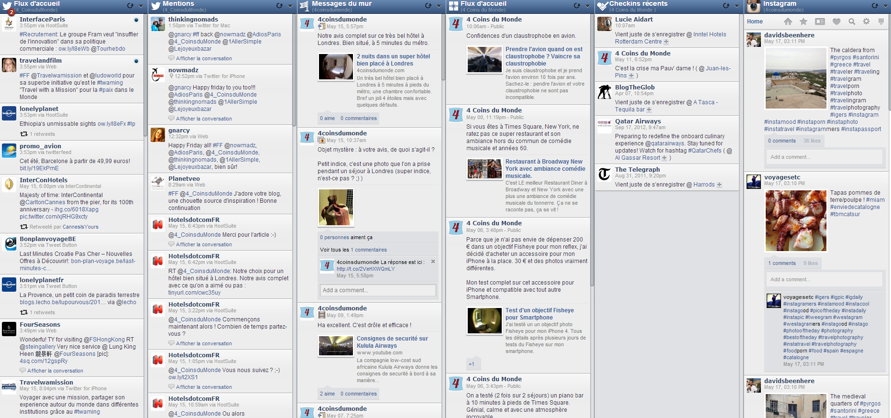
Task: Click The Telegraph's avatar
Action: (x=605, y=174)
